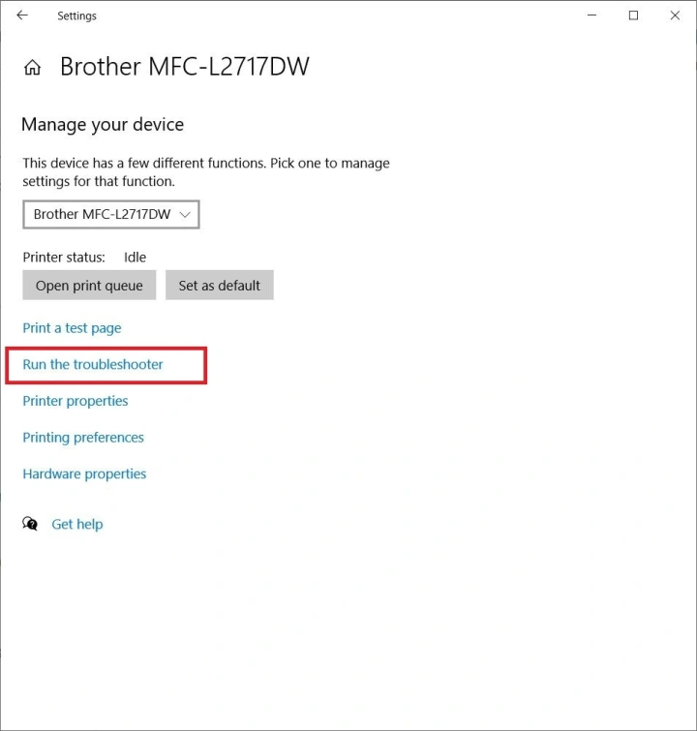
Task: Click the Idle printer status text
Action: [135, 258]
